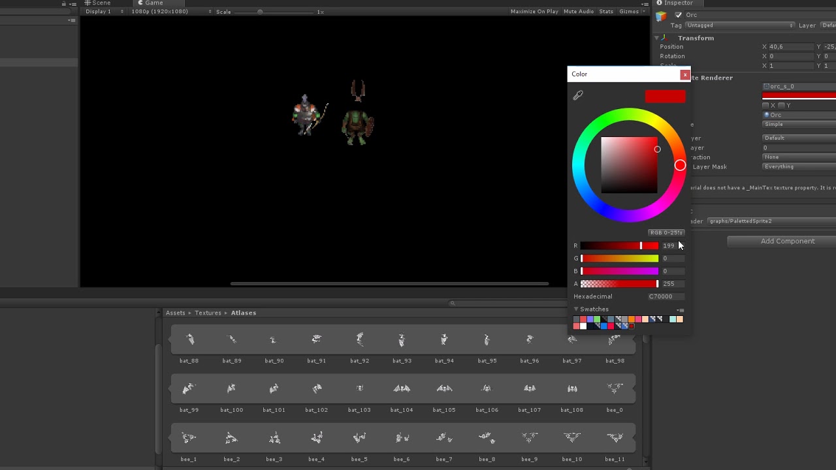Click the Sprite field showing orc_s_0
Image resolution: width=836 pixels, height=470 pixels.
799,87
